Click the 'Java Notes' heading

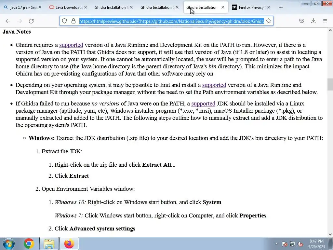click(x=17, y=32)
